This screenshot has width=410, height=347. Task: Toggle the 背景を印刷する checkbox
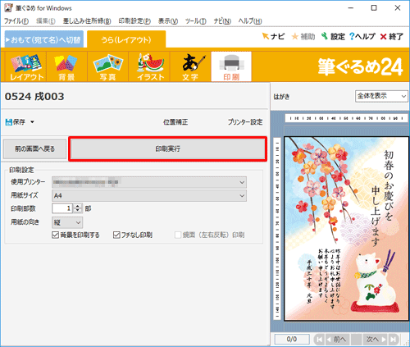click(56, 235)
